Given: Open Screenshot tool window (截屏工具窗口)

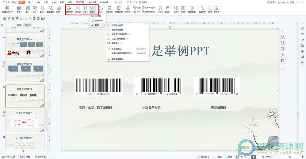Looking at the screenshot, I should 128,59.
